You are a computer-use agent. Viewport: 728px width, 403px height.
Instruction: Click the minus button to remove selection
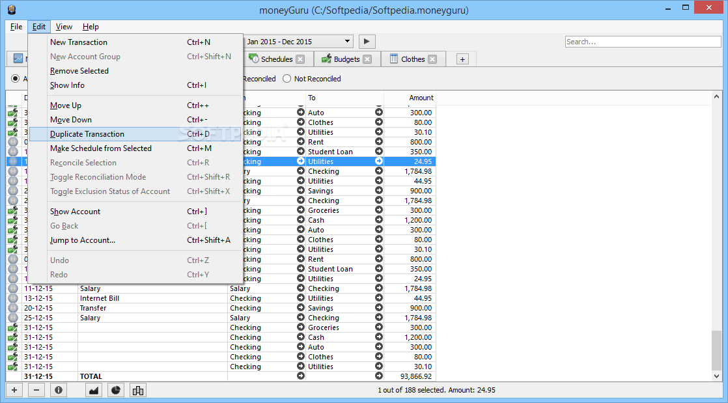point(36,391)
